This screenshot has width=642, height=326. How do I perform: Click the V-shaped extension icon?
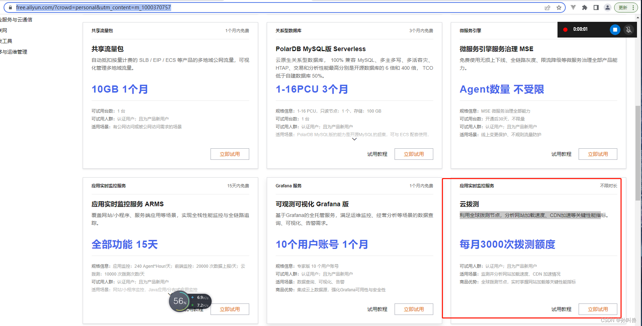tap(573, 8)
